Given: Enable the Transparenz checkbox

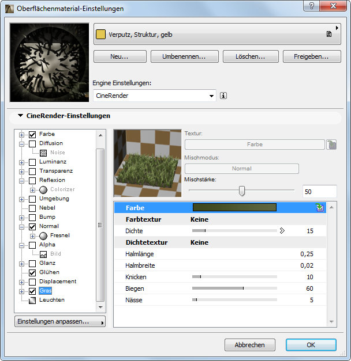Looking at the screenshot, I should 32,172.
